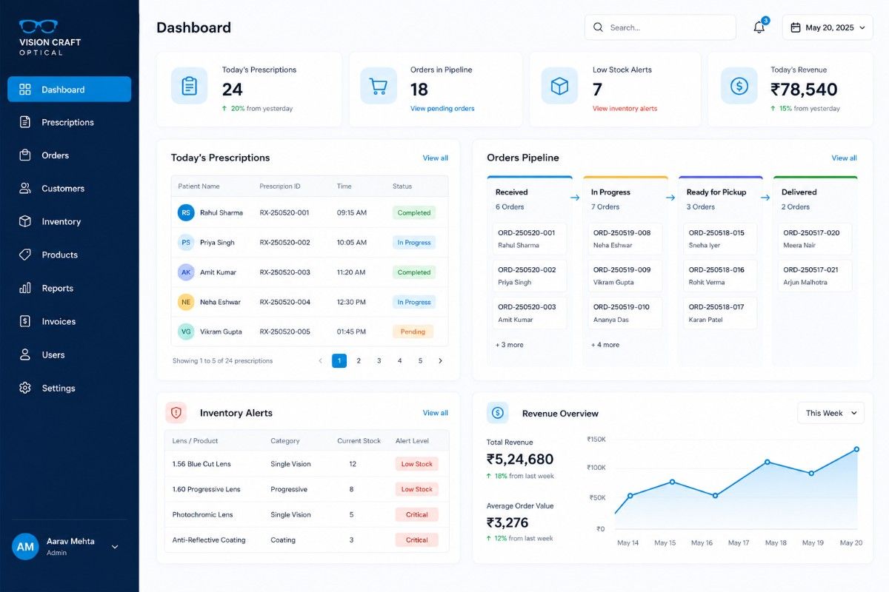Click the Ready for Pickup column header
Image resolution: width=889 pixels, height=592 pixels.
(x=716, y=192)
